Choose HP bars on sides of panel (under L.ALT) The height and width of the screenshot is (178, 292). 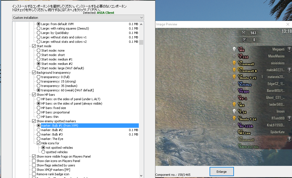point(38,99)
